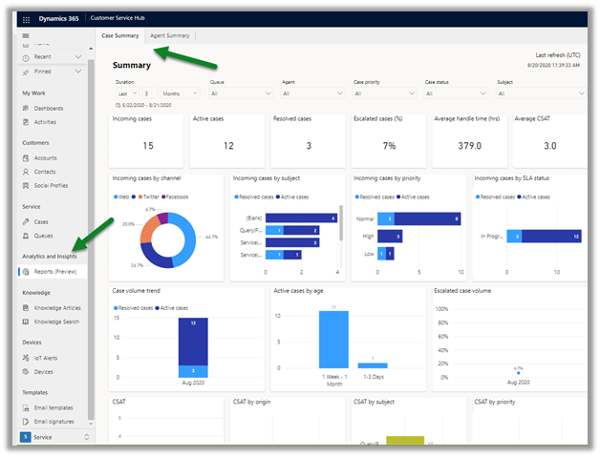The height and width of the screenshot is (457, 600).
Task: Select the Case Summary tab
Action: (x=120, y=35)
